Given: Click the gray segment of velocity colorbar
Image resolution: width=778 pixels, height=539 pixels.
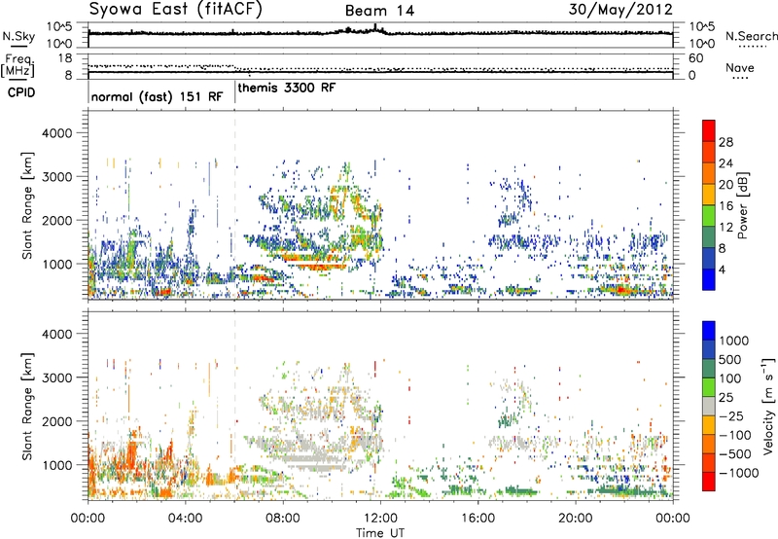Looking at the screenshot, I should (709, 407).
